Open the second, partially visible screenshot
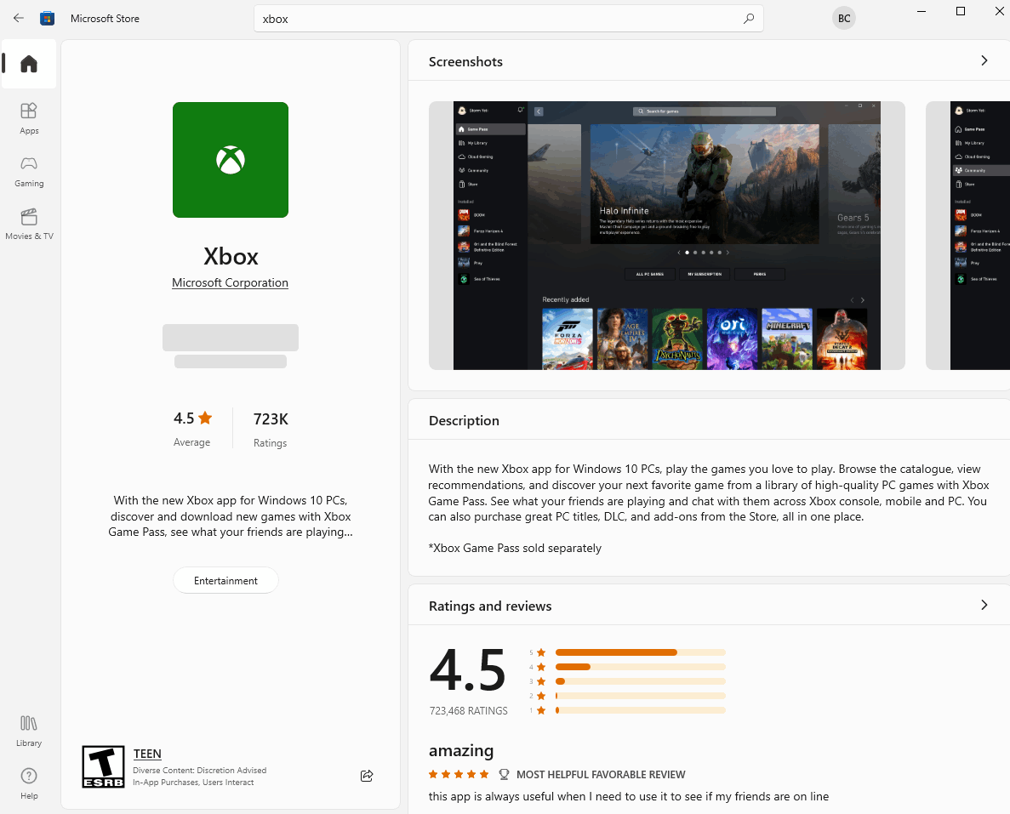The image size is (1010, 814). click(x=967, y=236)
